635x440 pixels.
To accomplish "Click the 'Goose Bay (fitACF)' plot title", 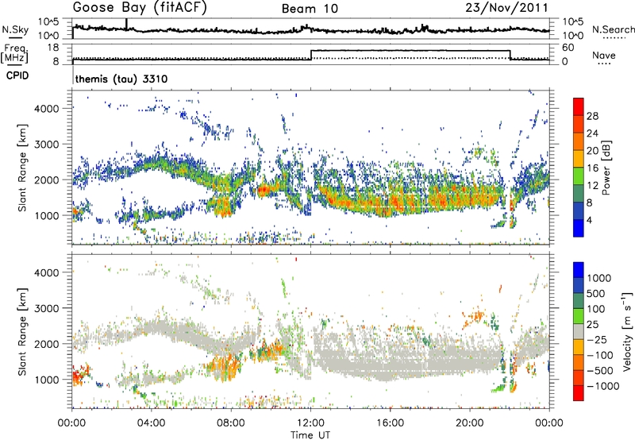I will [x=140, y=8].
